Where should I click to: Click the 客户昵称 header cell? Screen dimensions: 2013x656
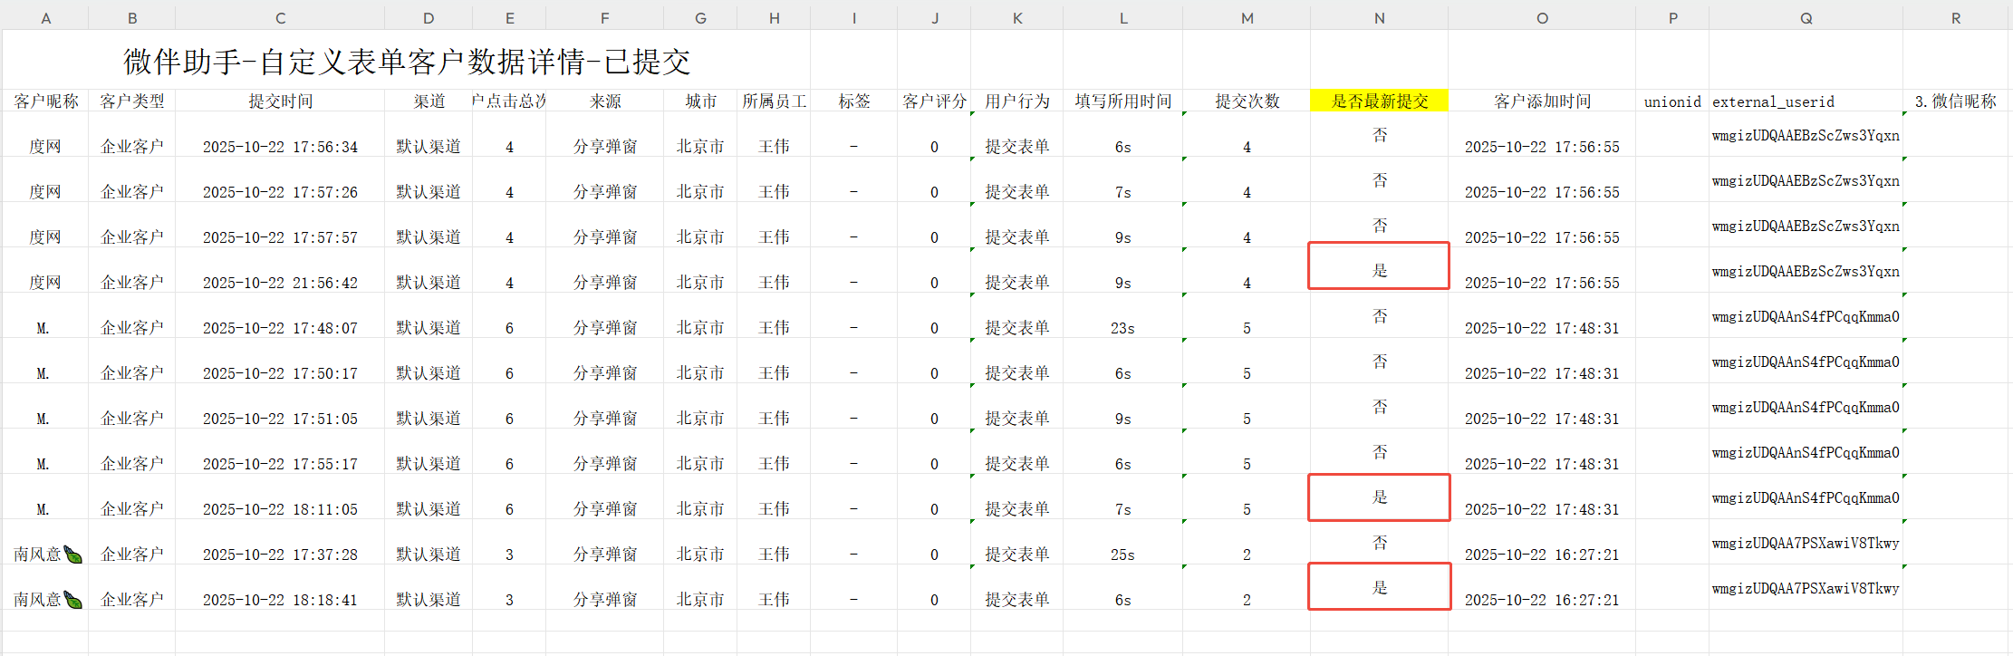point(45,101)
